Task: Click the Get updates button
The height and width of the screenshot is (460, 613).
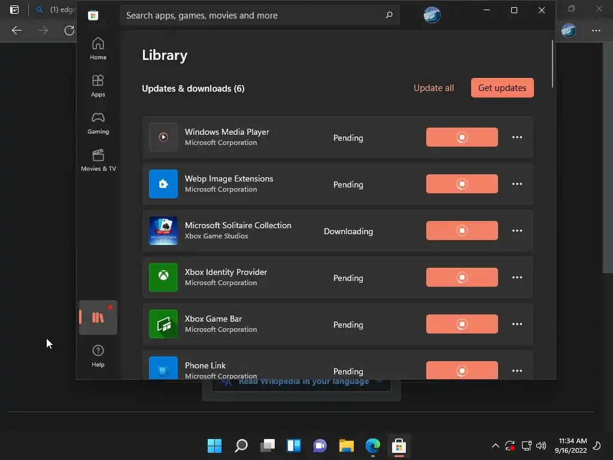Action: [502, 87]
